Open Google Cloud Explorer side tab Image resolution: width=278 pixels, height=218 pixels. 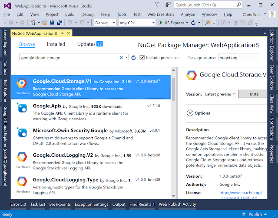(5, 146)
